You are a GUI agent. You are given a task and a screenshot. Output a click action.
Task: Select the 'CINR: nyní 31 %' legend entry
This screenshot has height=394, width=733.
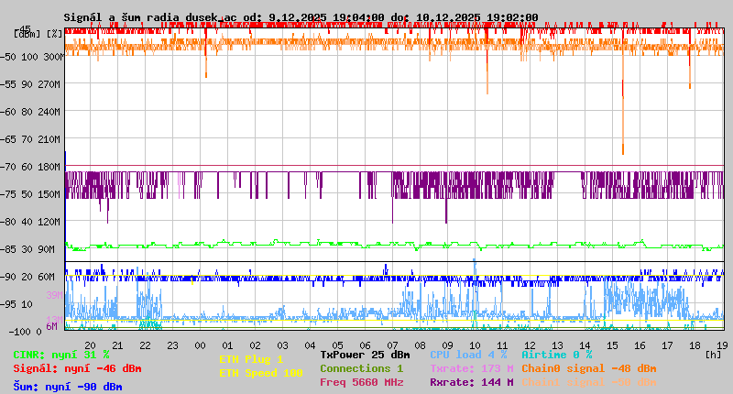click(61, 355)
